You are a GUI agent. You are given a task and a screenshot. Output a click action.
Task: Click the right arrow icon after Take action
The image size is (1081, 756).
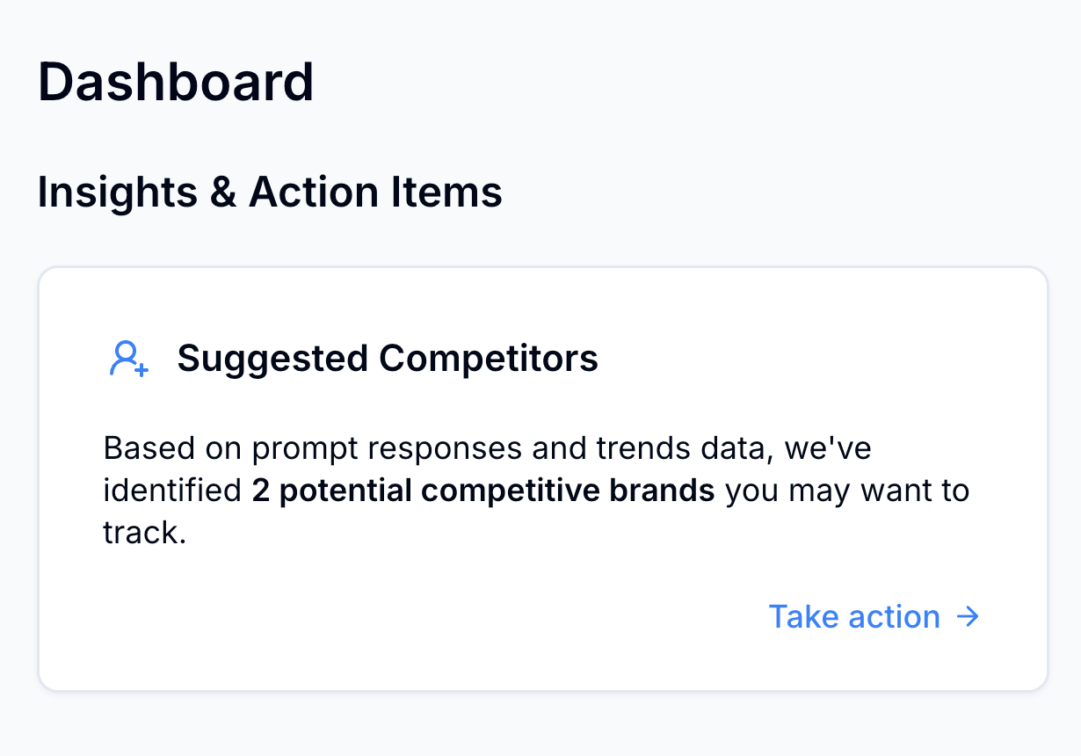click(968, 617)
